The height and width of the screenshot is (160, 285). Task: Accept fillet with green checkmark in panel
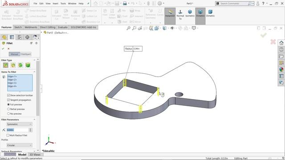[x=3, y=48]
